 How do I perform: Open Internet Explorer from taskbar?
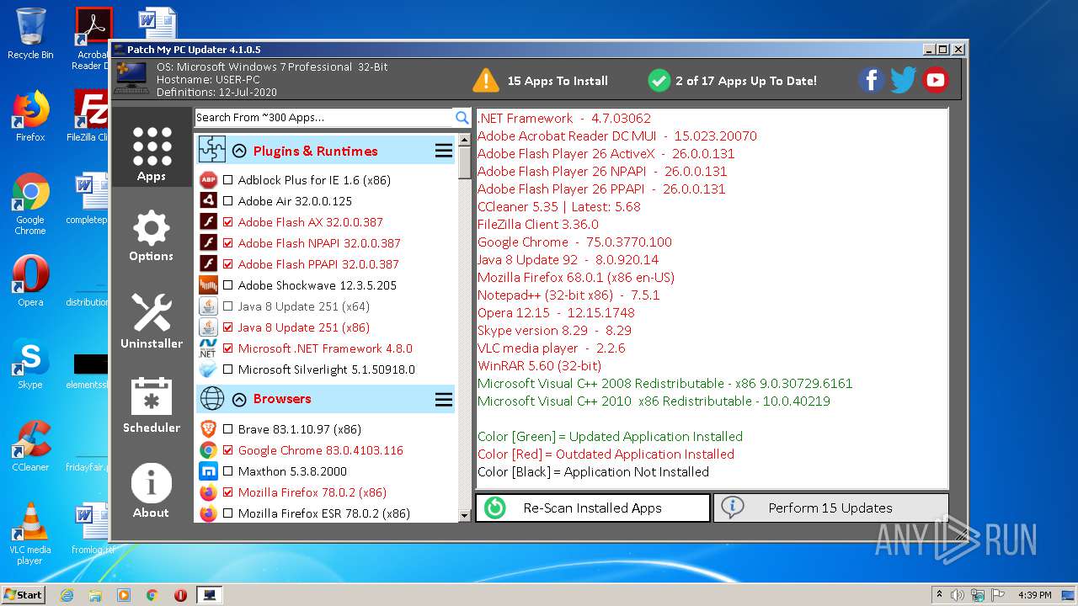pos(67,595)
